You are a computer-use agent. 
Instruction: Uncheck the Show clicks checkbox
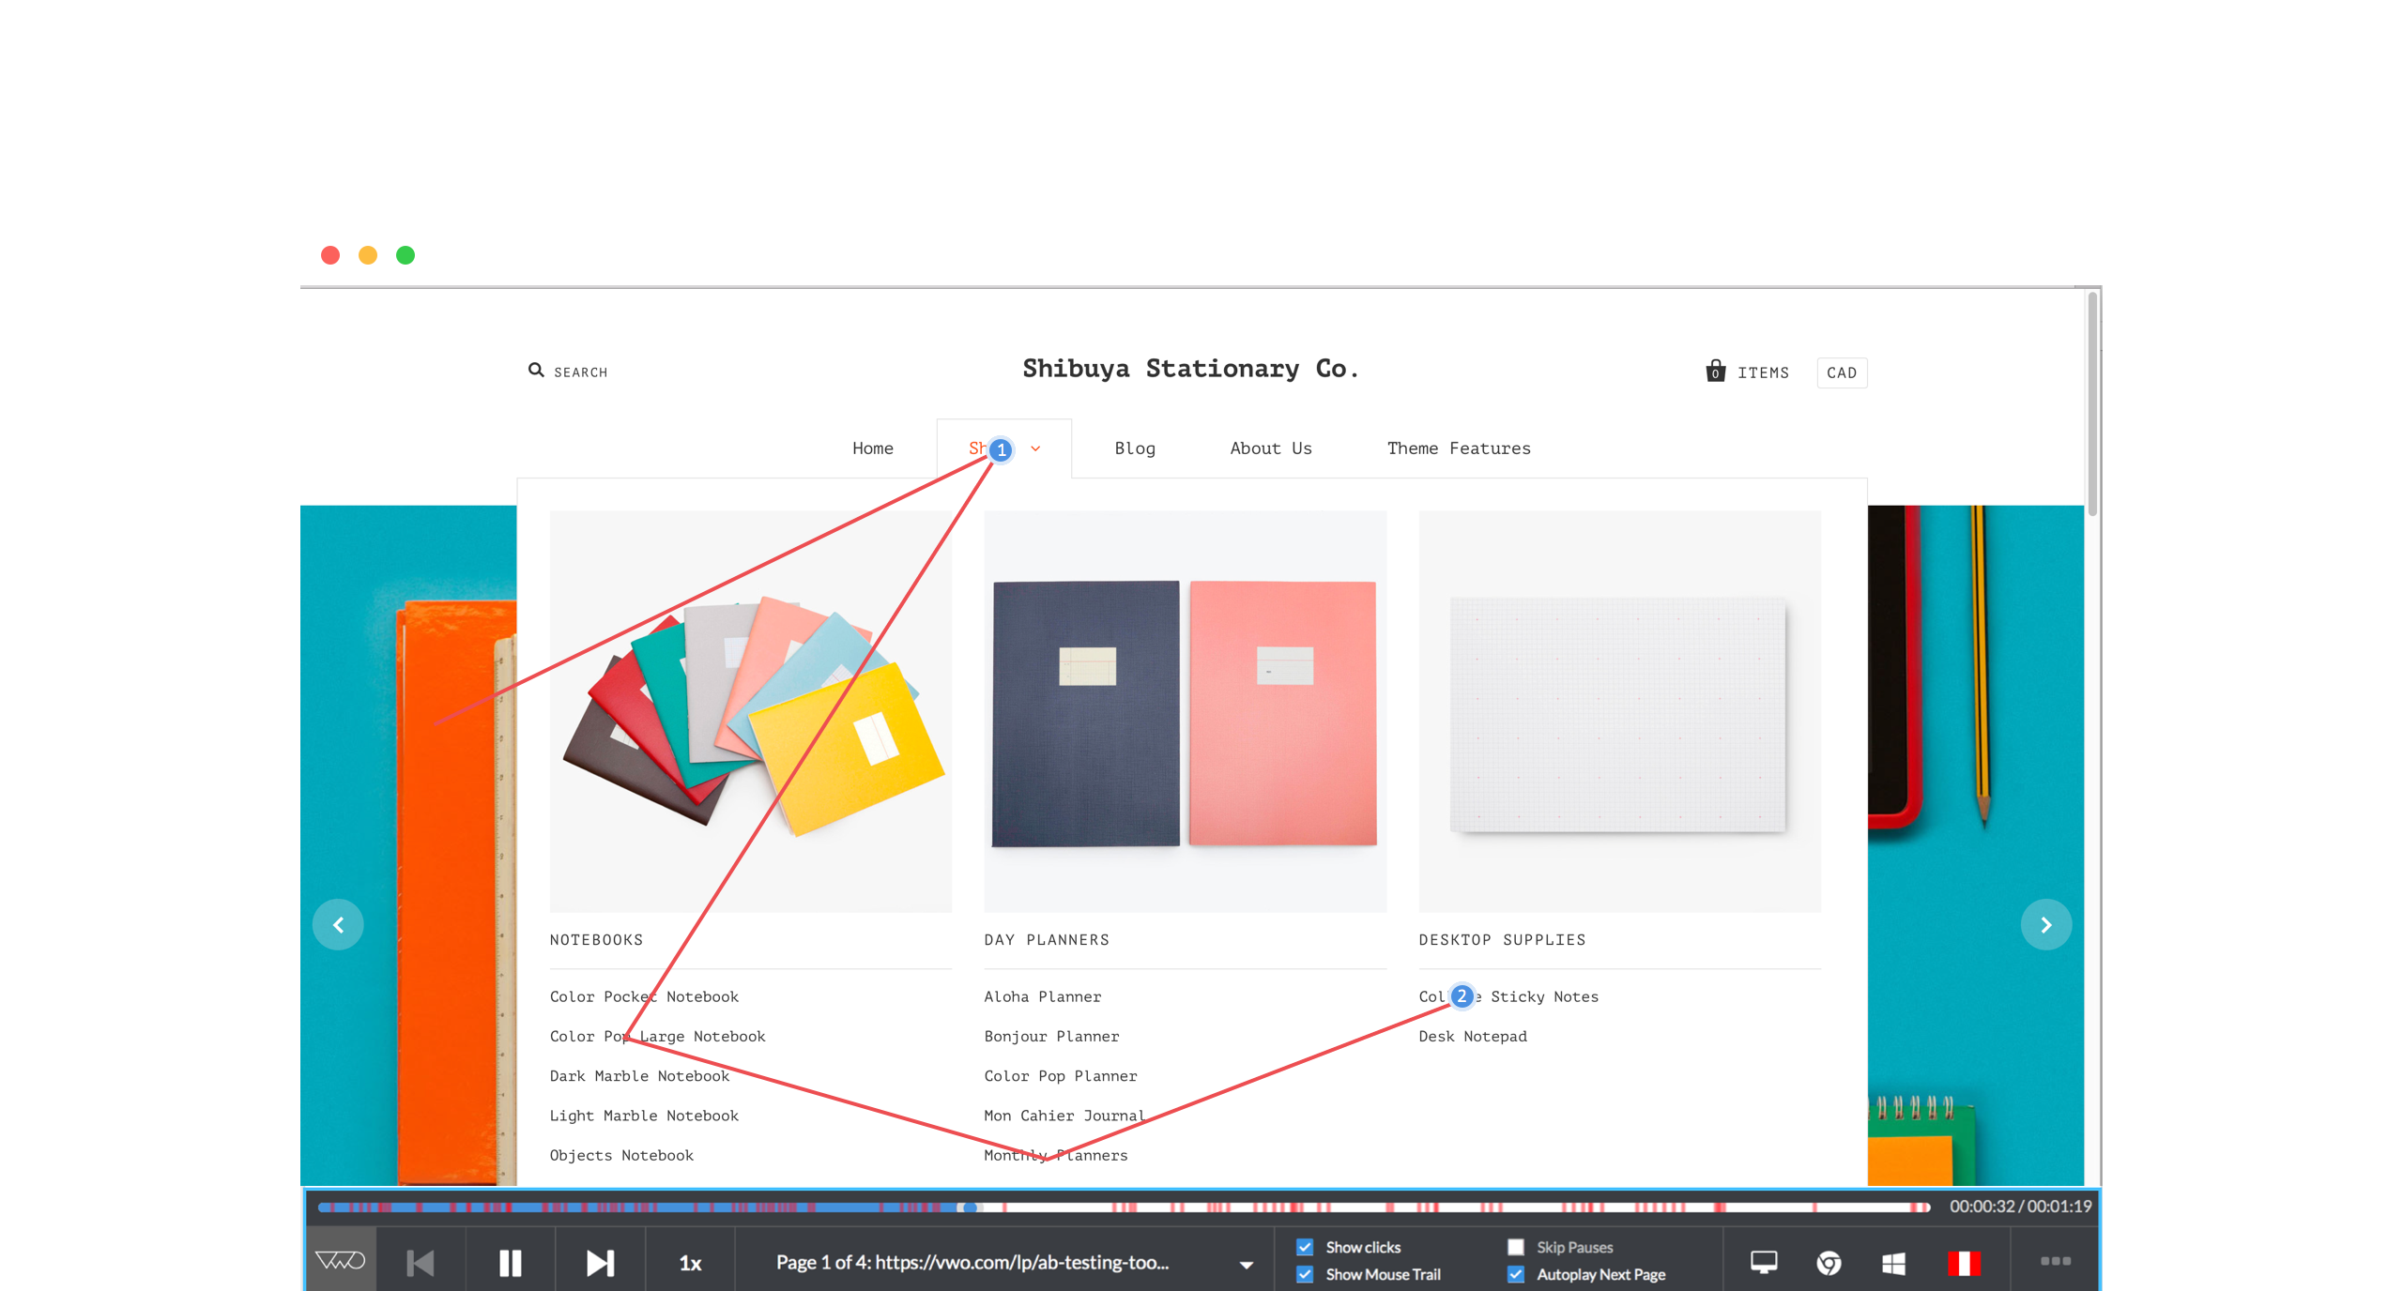(1305, 1247)
